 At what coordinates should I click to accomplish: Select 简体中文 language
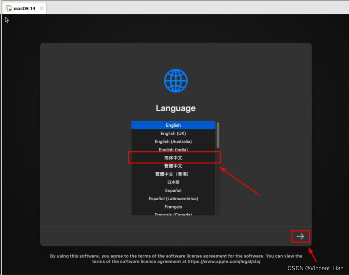click(x=173, y=158)
